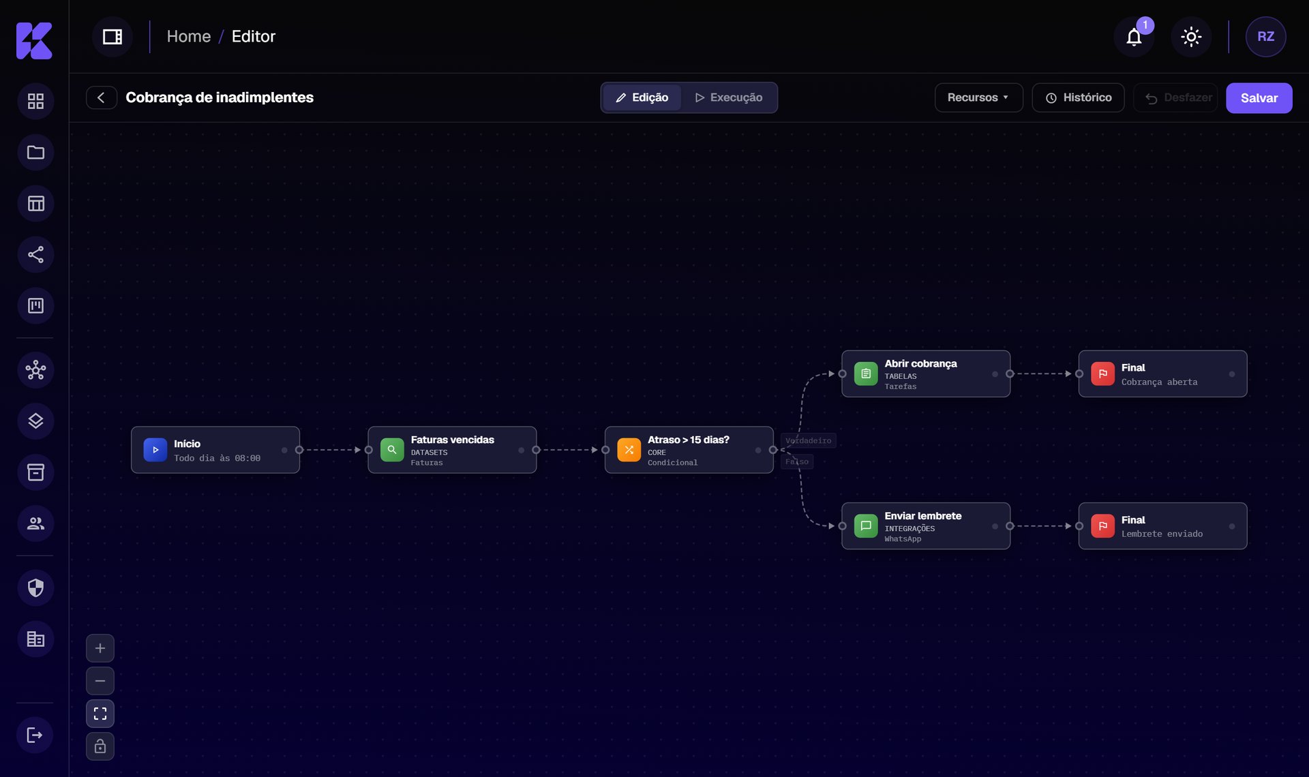This screenshot has height=777, width=1309.
Task: Open the security shield icon in sidebar
Action: tap(35, 588)
